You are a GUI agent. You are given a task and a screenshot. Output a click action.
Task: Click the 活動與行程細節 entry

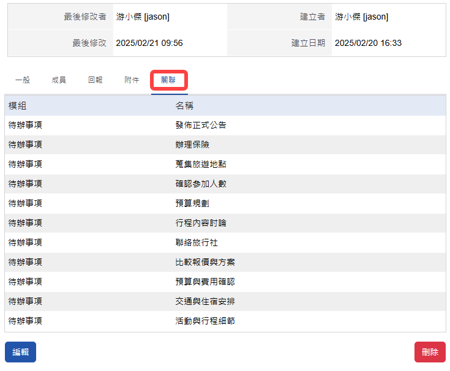pyautogui.click(x=205, y=321)
